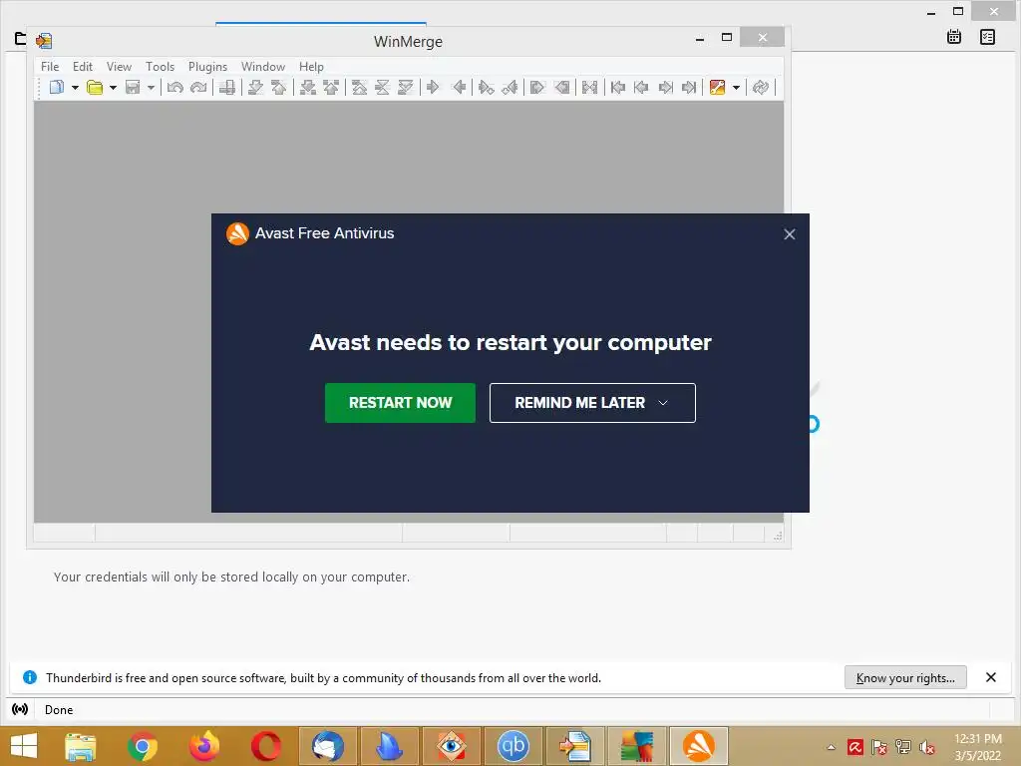Switch to FastStone eye icon on taskbar
This screenshot has width=1021, height=766.
[452, 746]
